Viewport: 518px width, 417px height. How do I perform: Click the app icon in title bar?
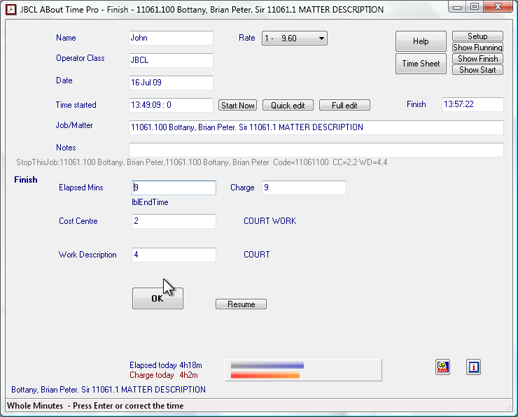pos(11,10)
